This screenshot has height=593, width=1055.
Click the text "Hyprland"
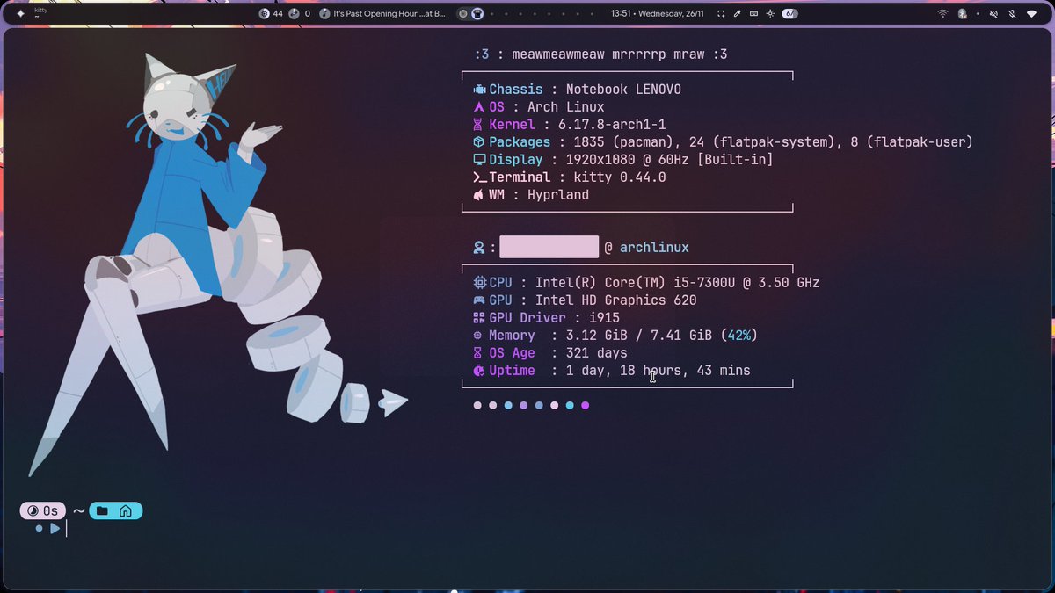[558, 195]
